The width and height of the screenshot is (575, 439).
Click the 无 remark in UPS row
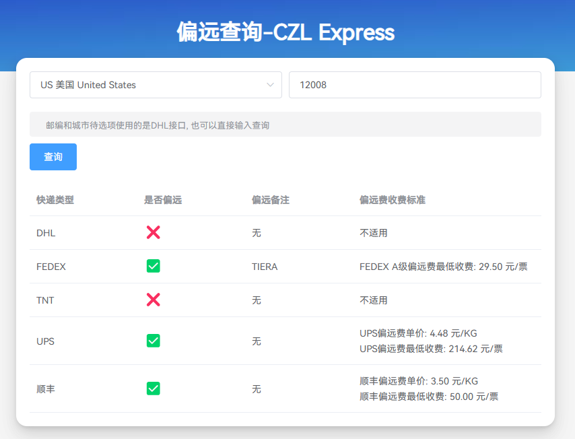(257, 341)
